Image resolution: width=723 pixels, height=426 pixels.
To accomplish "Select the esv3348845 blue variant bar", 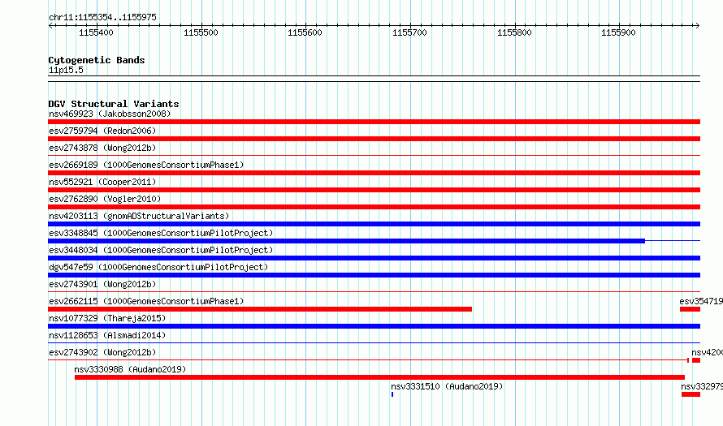I will (346, 241).
